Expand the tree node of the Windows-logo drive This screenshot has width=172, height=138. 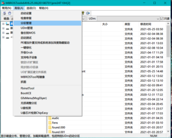[3, 24]
